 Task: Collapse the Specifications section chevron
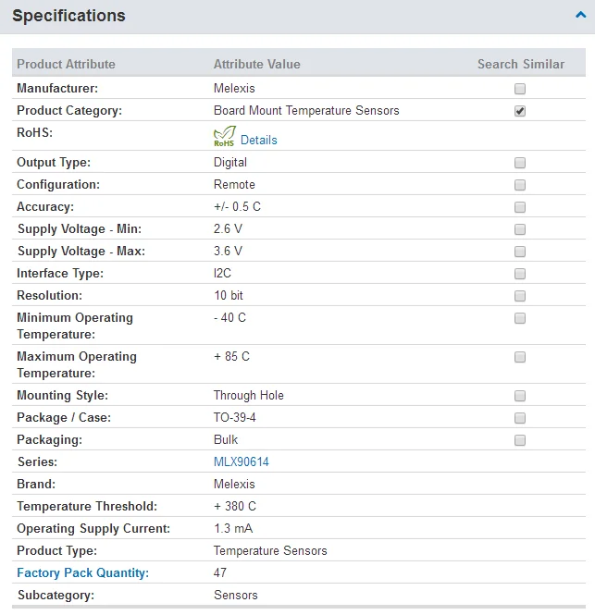(580, 15)
